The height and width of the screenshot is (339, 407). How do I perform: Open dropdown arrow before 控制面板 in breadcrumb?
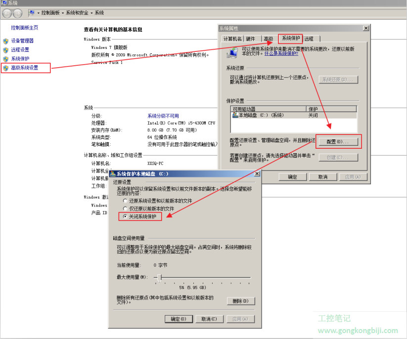pyautogui.click(x=39, y=13)
